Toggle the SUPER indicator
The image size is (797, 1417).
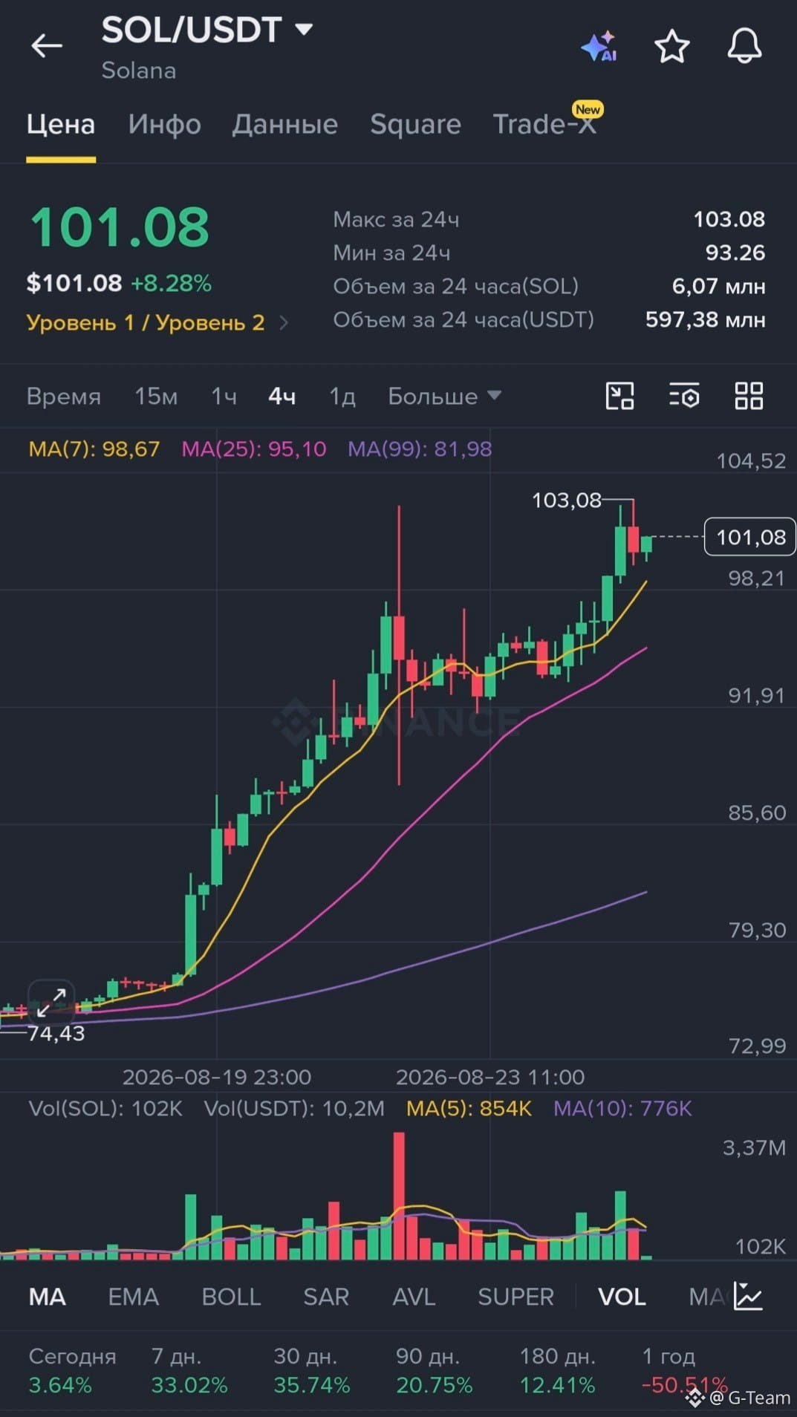[515, 1297]
